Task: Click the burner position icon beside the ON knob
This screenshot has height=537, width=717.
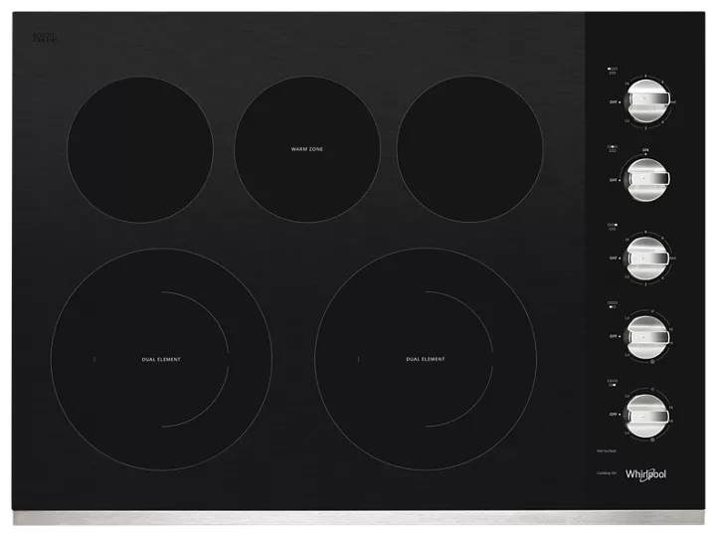Action: [x=613, y=149]
